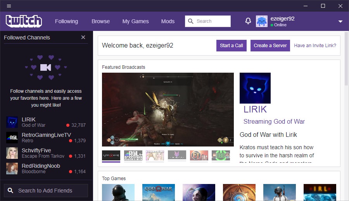The image size is (349, 201).
Task: Click the Retro game label
Action: pyautogui.click(x=28, y=141)
